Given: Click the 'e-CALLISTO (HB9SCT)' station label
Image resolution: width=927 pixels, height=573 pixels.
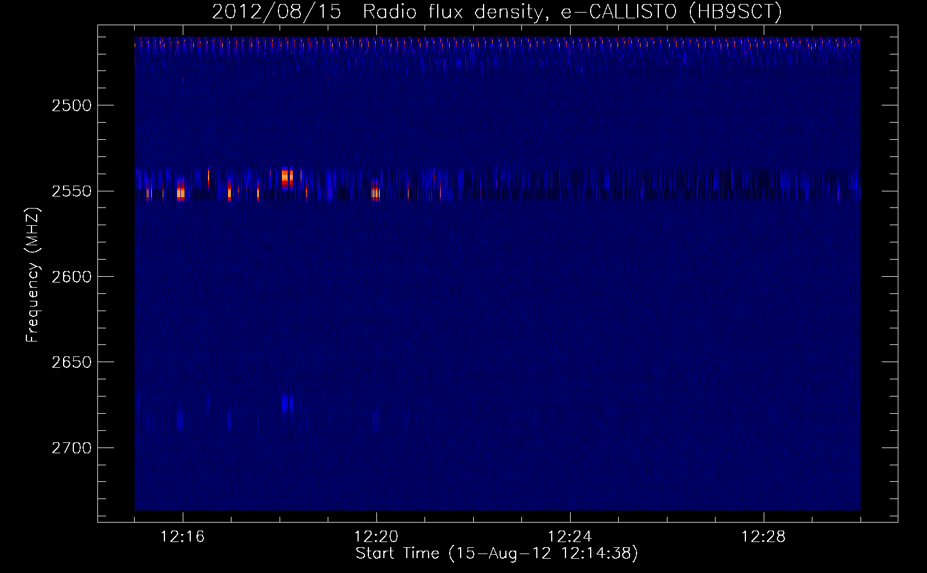Looking at the screenshot, I should [671, 12].
